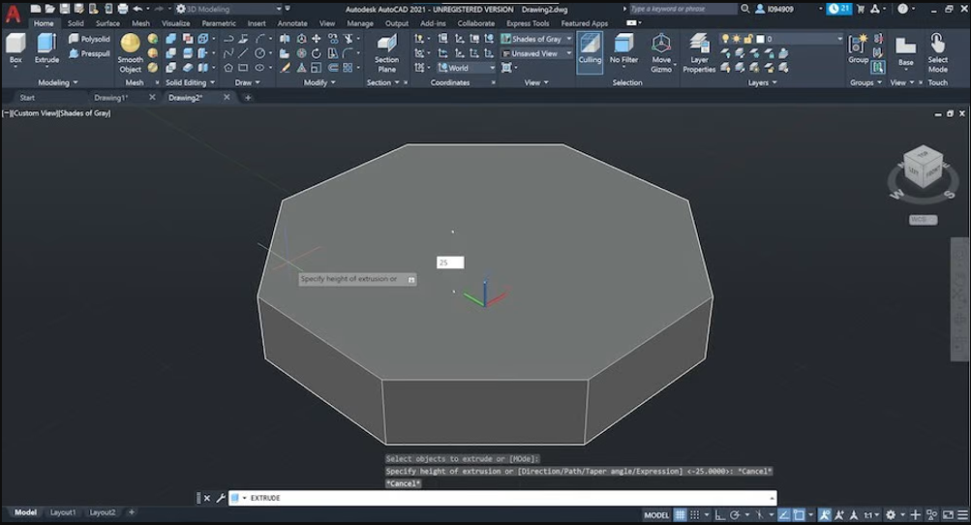Choose the Presspull tool
The height and width of the screenshot is (525, 971).
(x=89, y=53)
